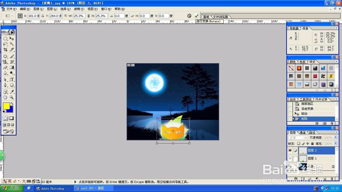The height and width of the screenshot is (192, 342).
Task: Switch to Standard edit mode
Action: 5,118
